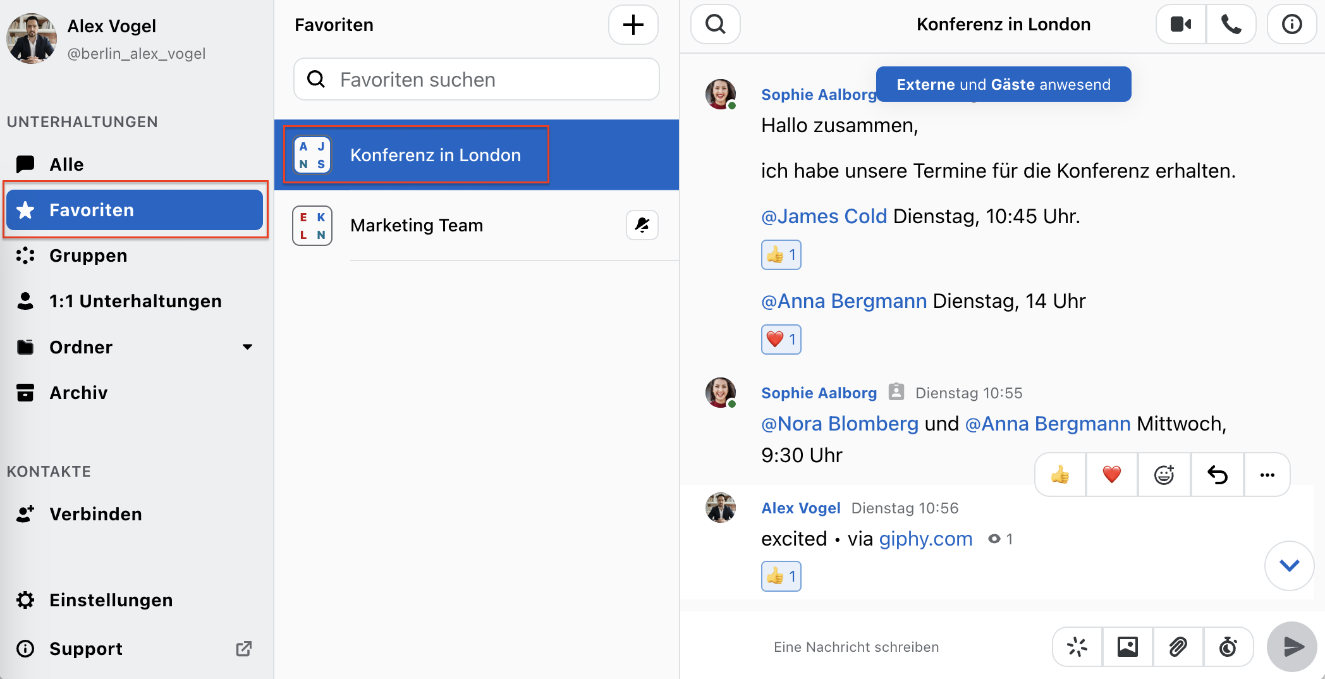Reply to the message using reply arrow

pos(1218,474)
